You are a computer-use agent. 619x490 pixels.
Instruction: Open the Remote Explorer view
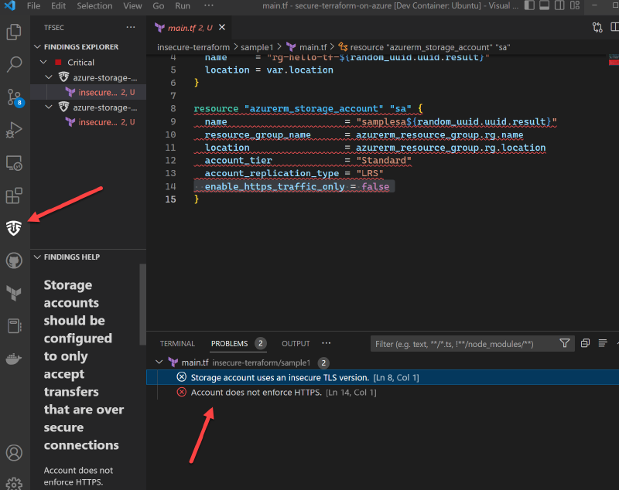[14, 163]
